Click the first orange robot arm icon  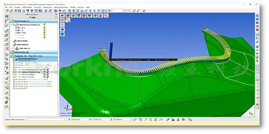134,11
